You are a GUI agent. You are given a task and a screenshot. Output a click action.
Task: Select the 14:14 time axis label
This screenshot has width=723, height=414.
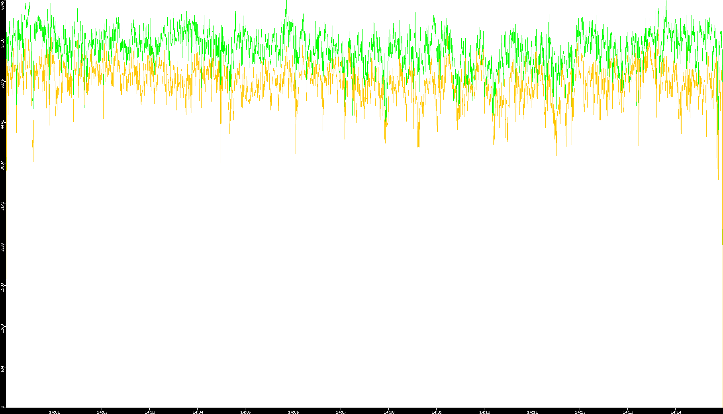(x=676, y=412)
